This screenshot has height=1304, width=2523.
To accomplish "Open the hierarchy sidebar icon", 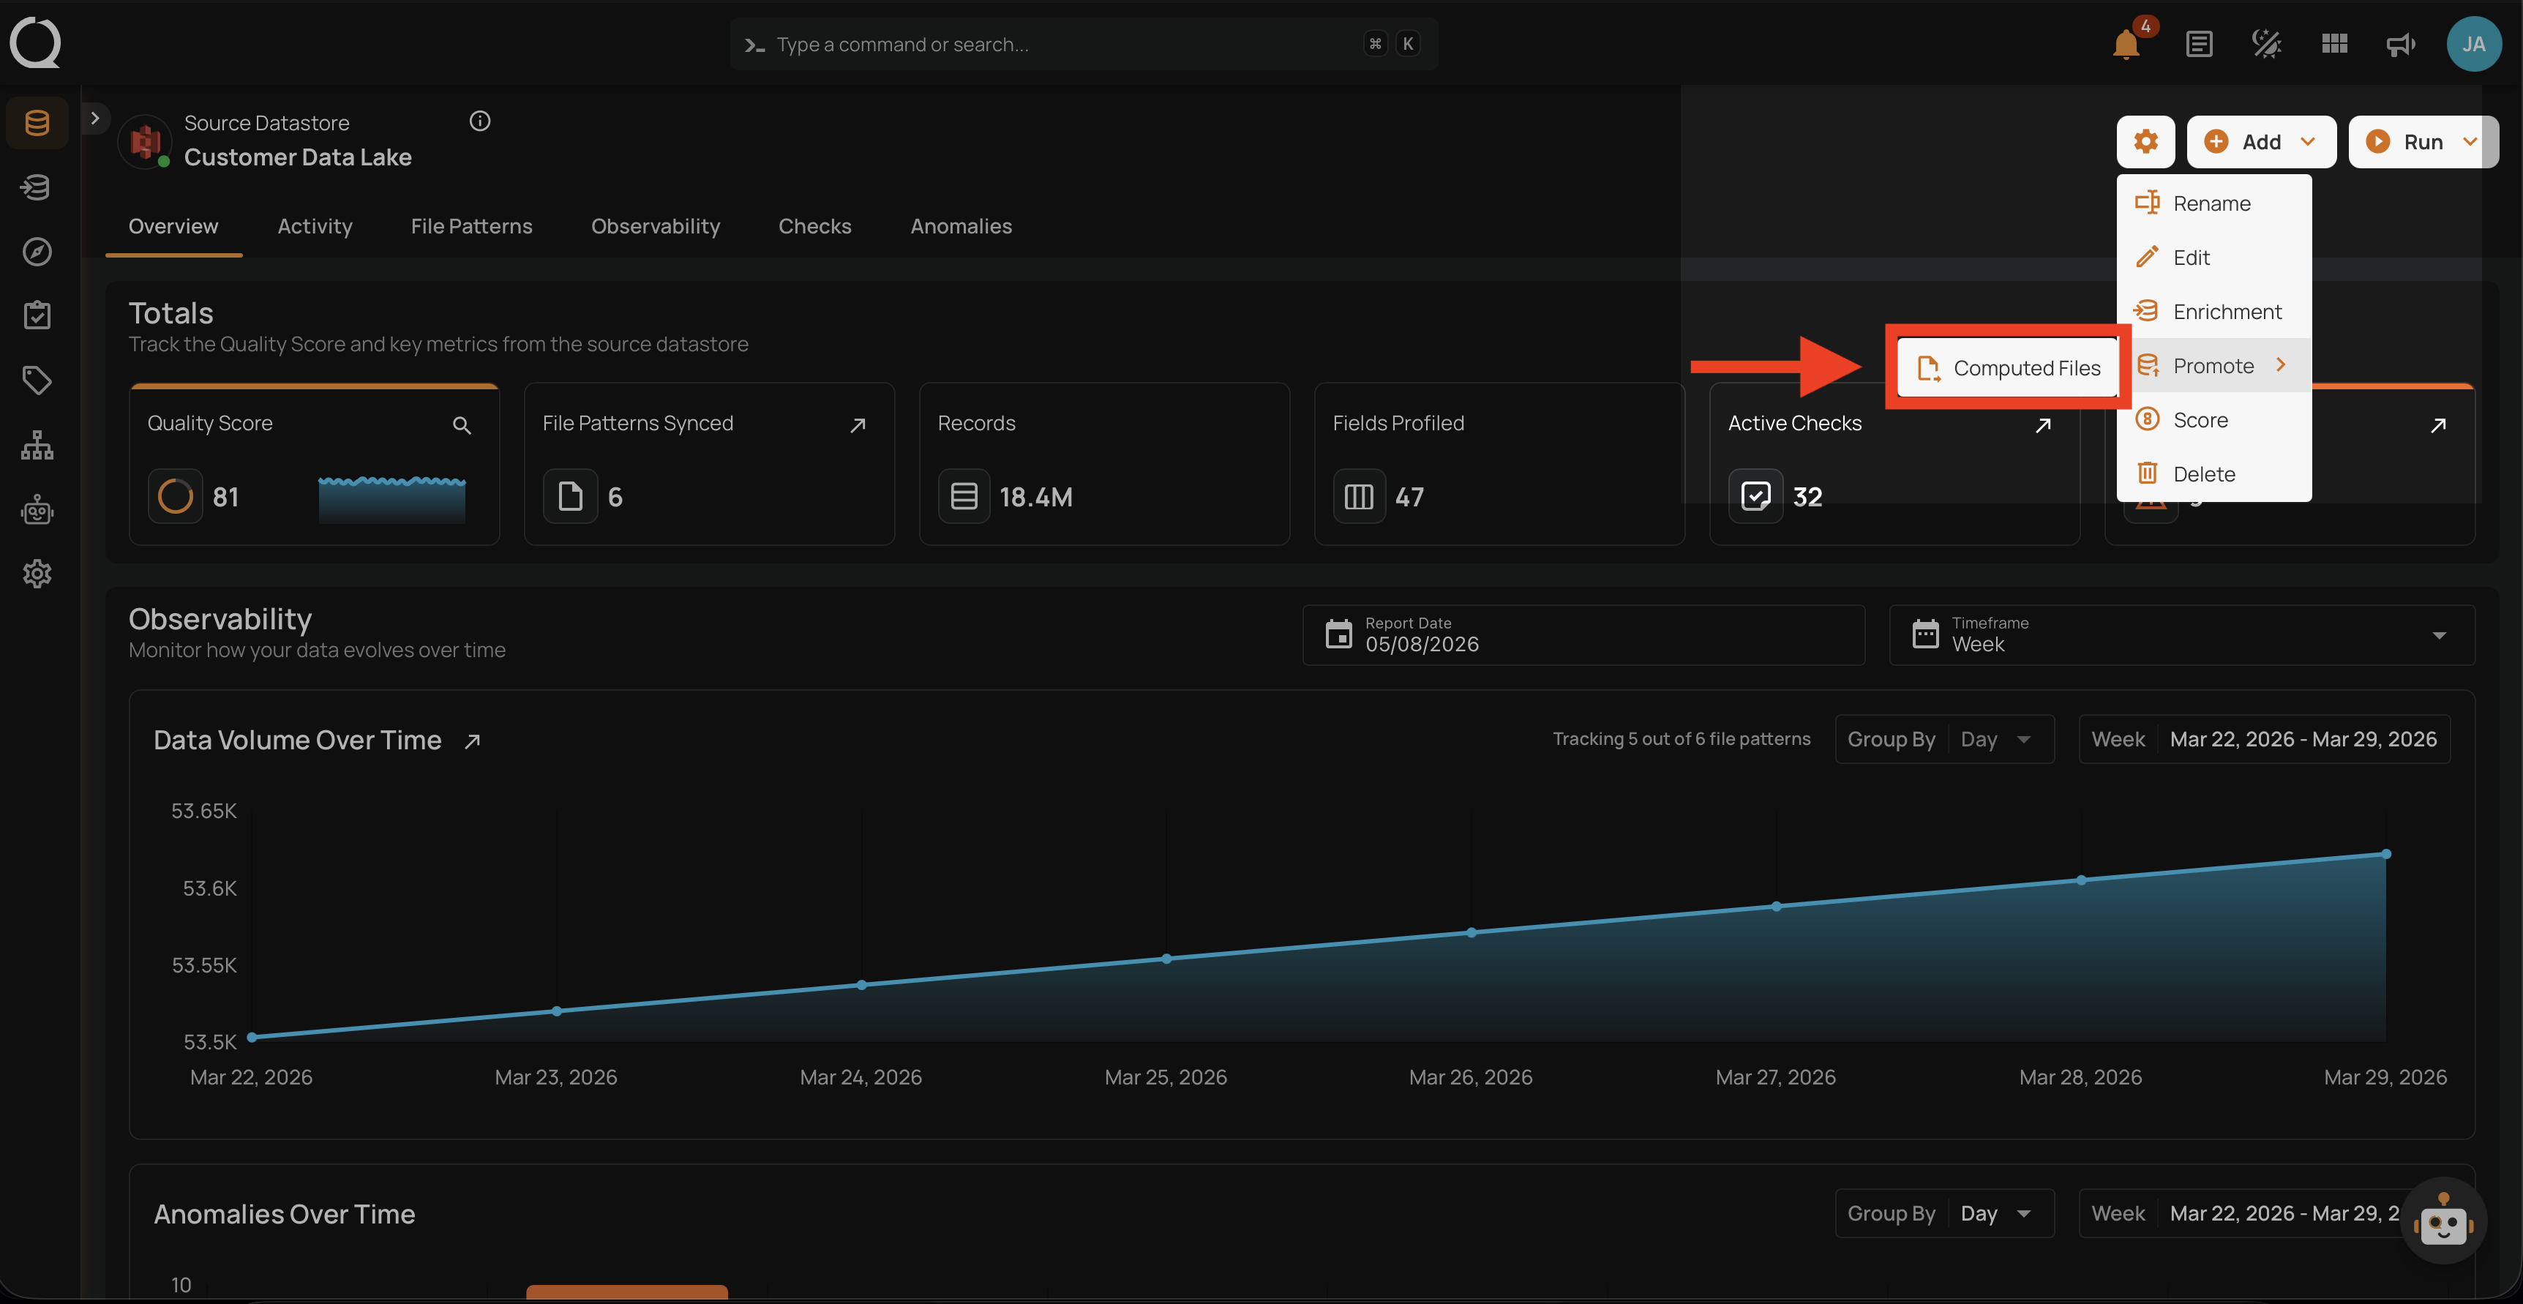I will (x=37, y=445).
